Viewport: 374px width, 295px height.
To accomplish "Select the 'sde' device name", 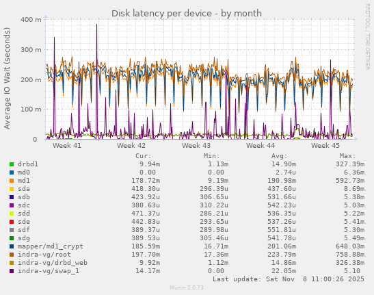I will 24,222.
